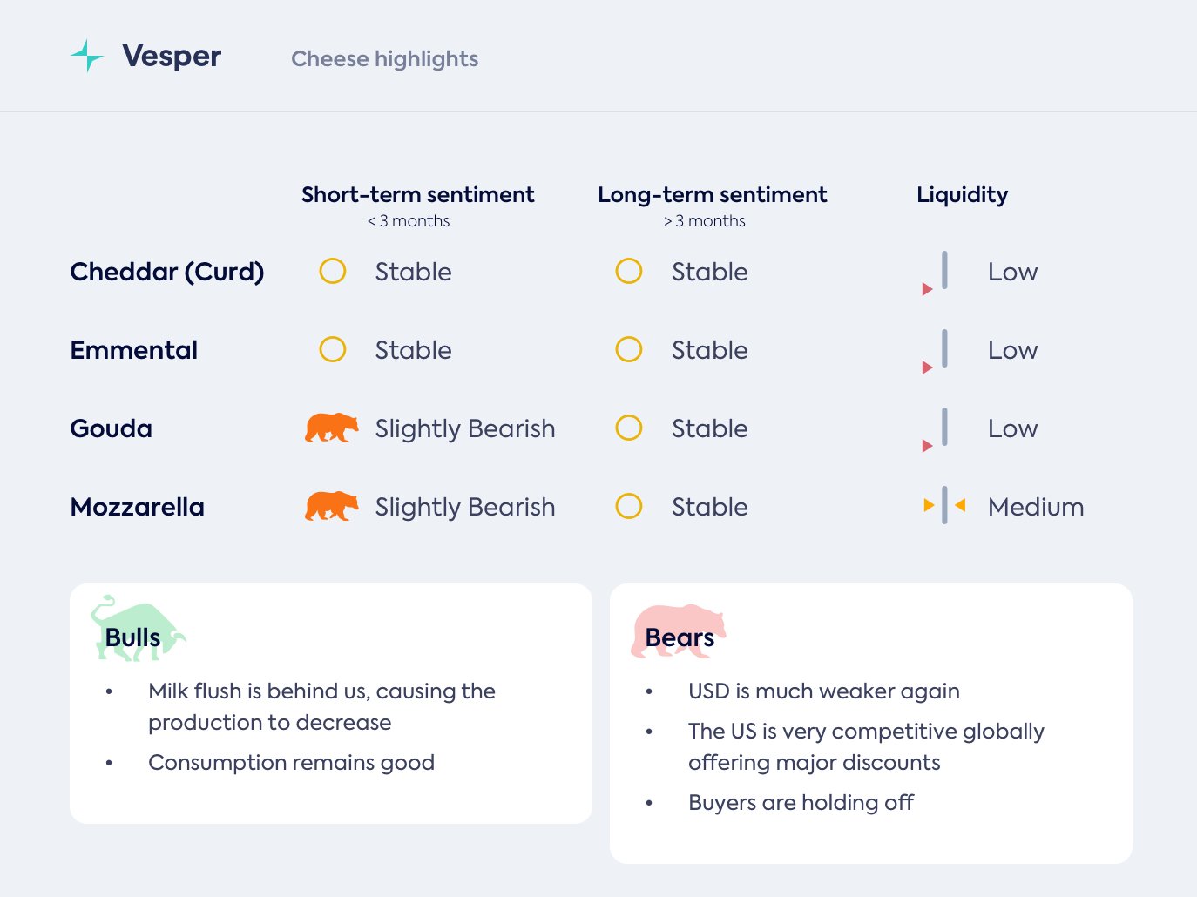
Task: Click the Long-term sentiment column header
Action: coord(712,194)
